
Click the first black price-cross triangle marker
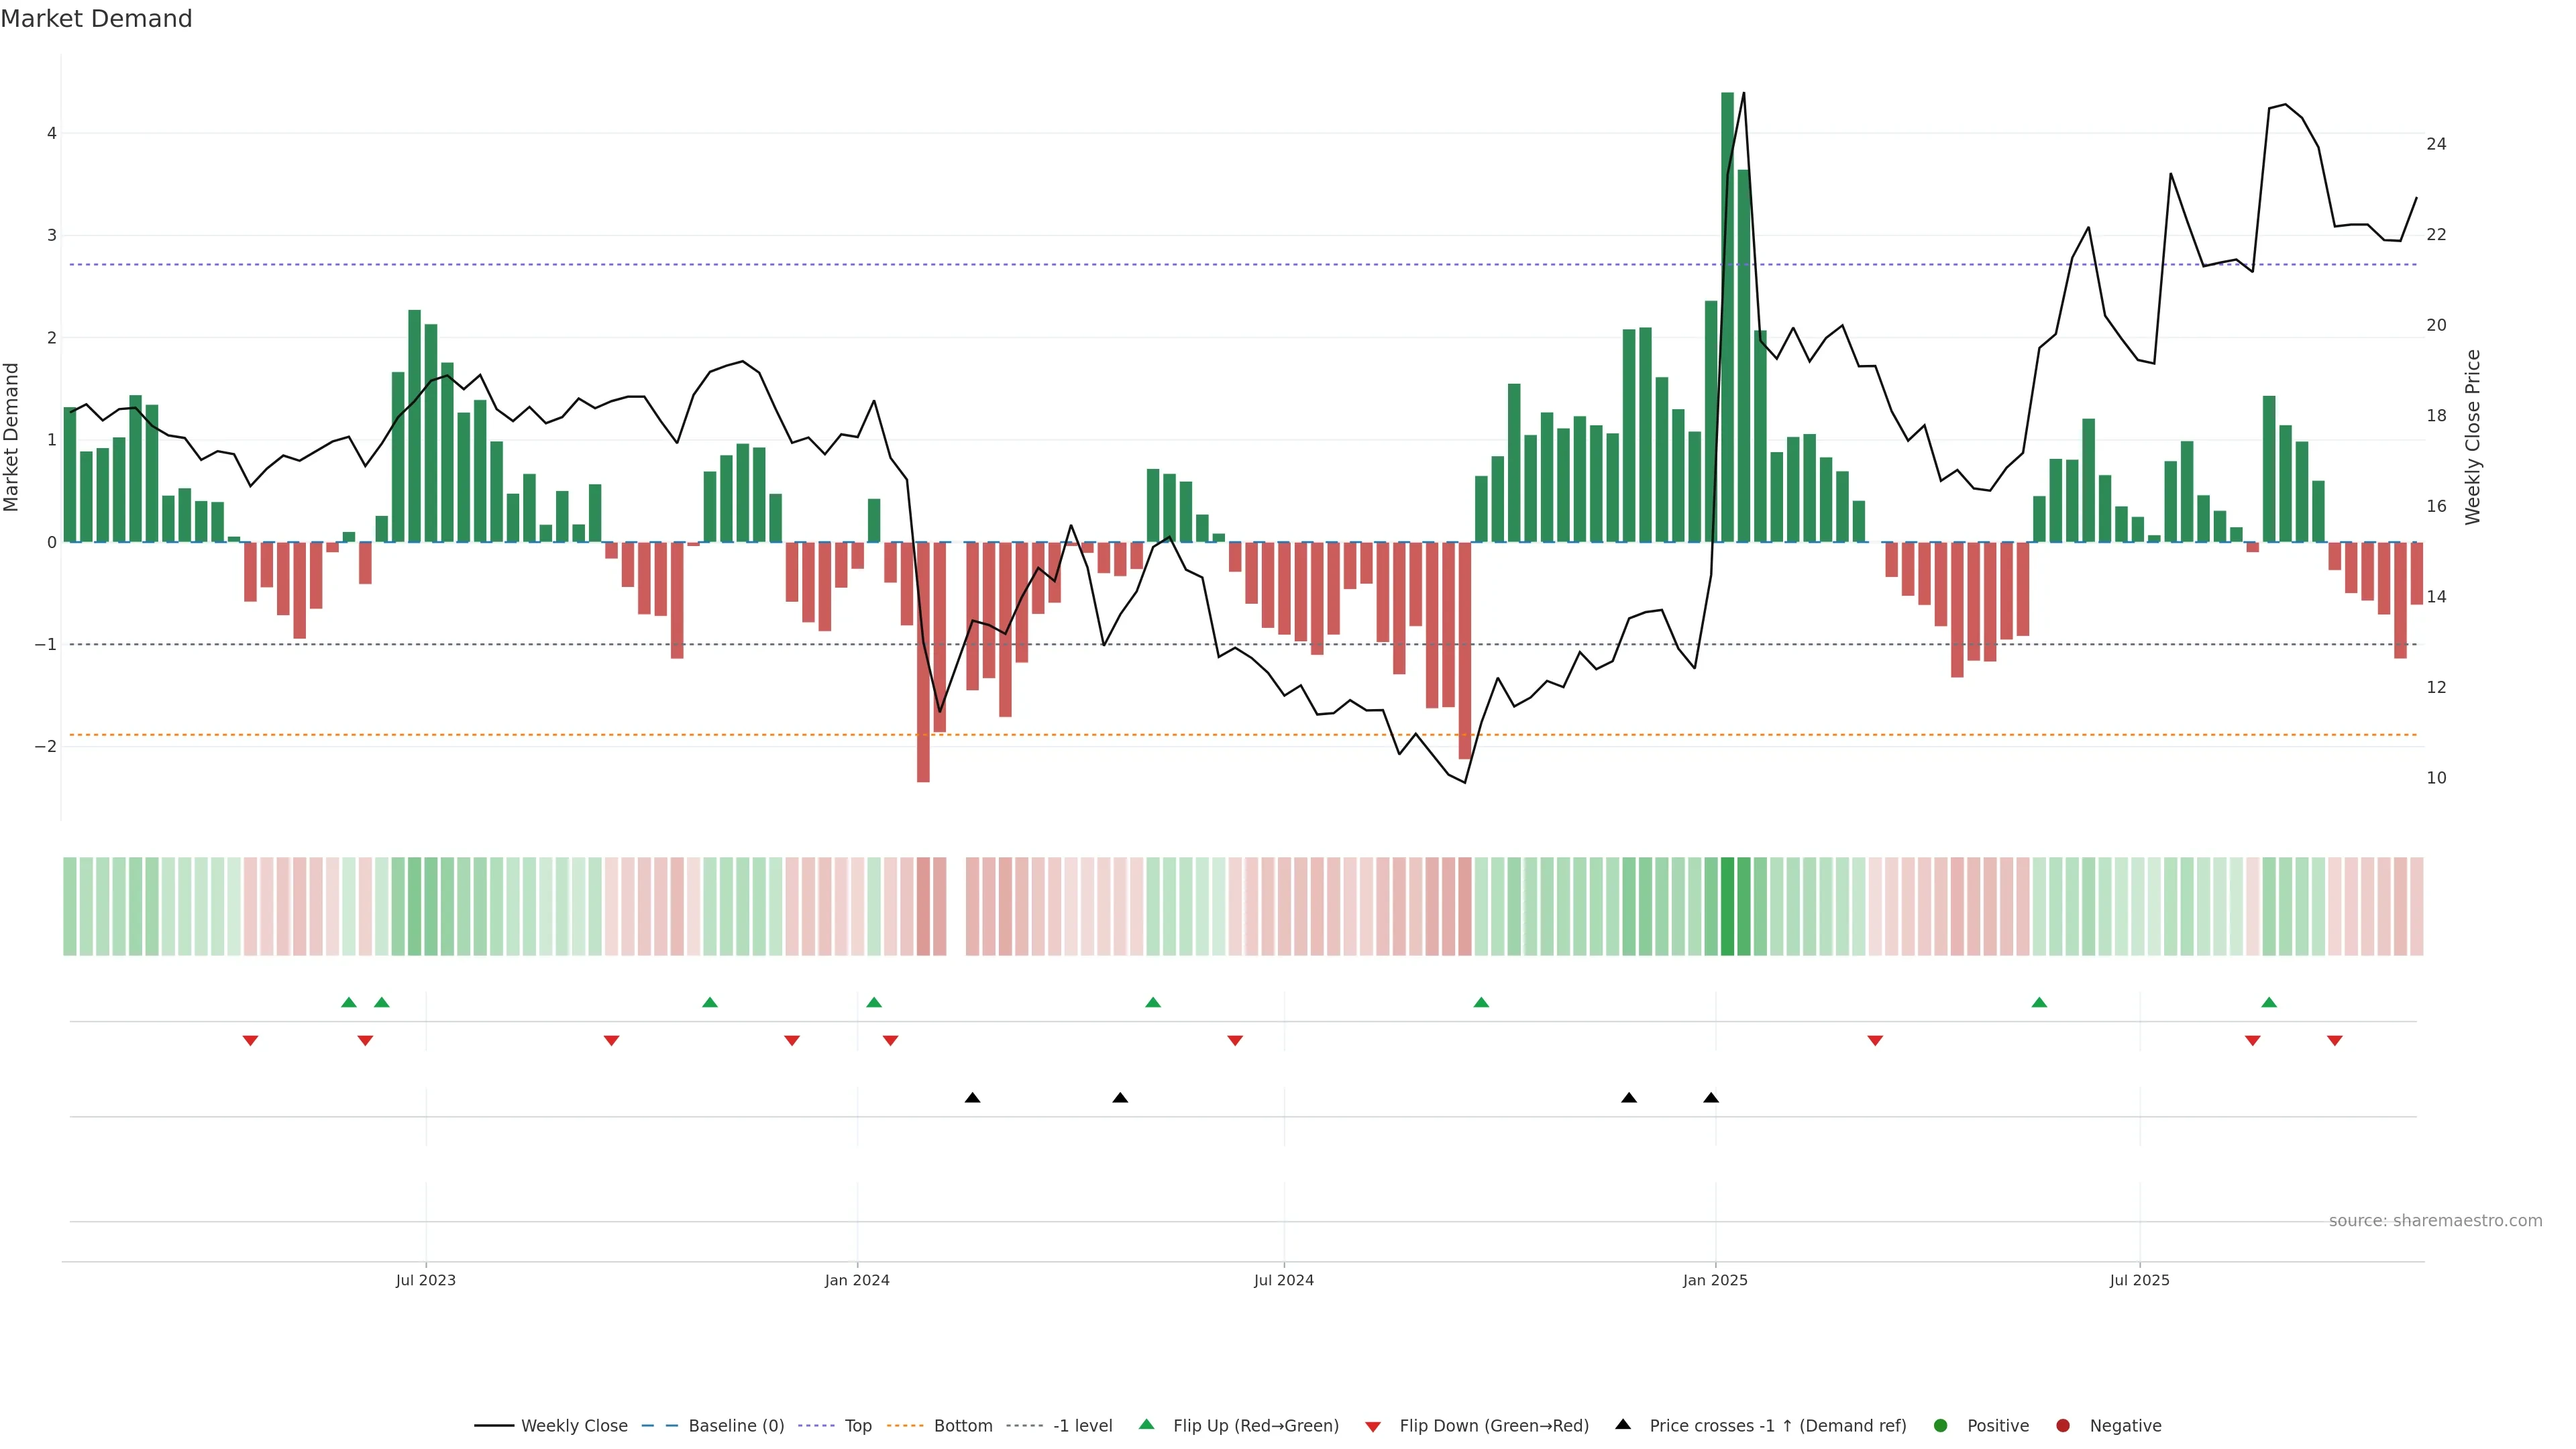(972, 1098)
